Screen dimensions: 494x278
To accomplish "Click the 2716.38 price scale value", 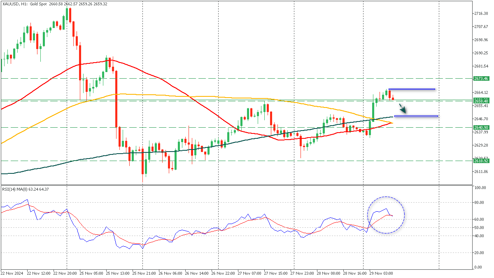I will coord(481,14).
